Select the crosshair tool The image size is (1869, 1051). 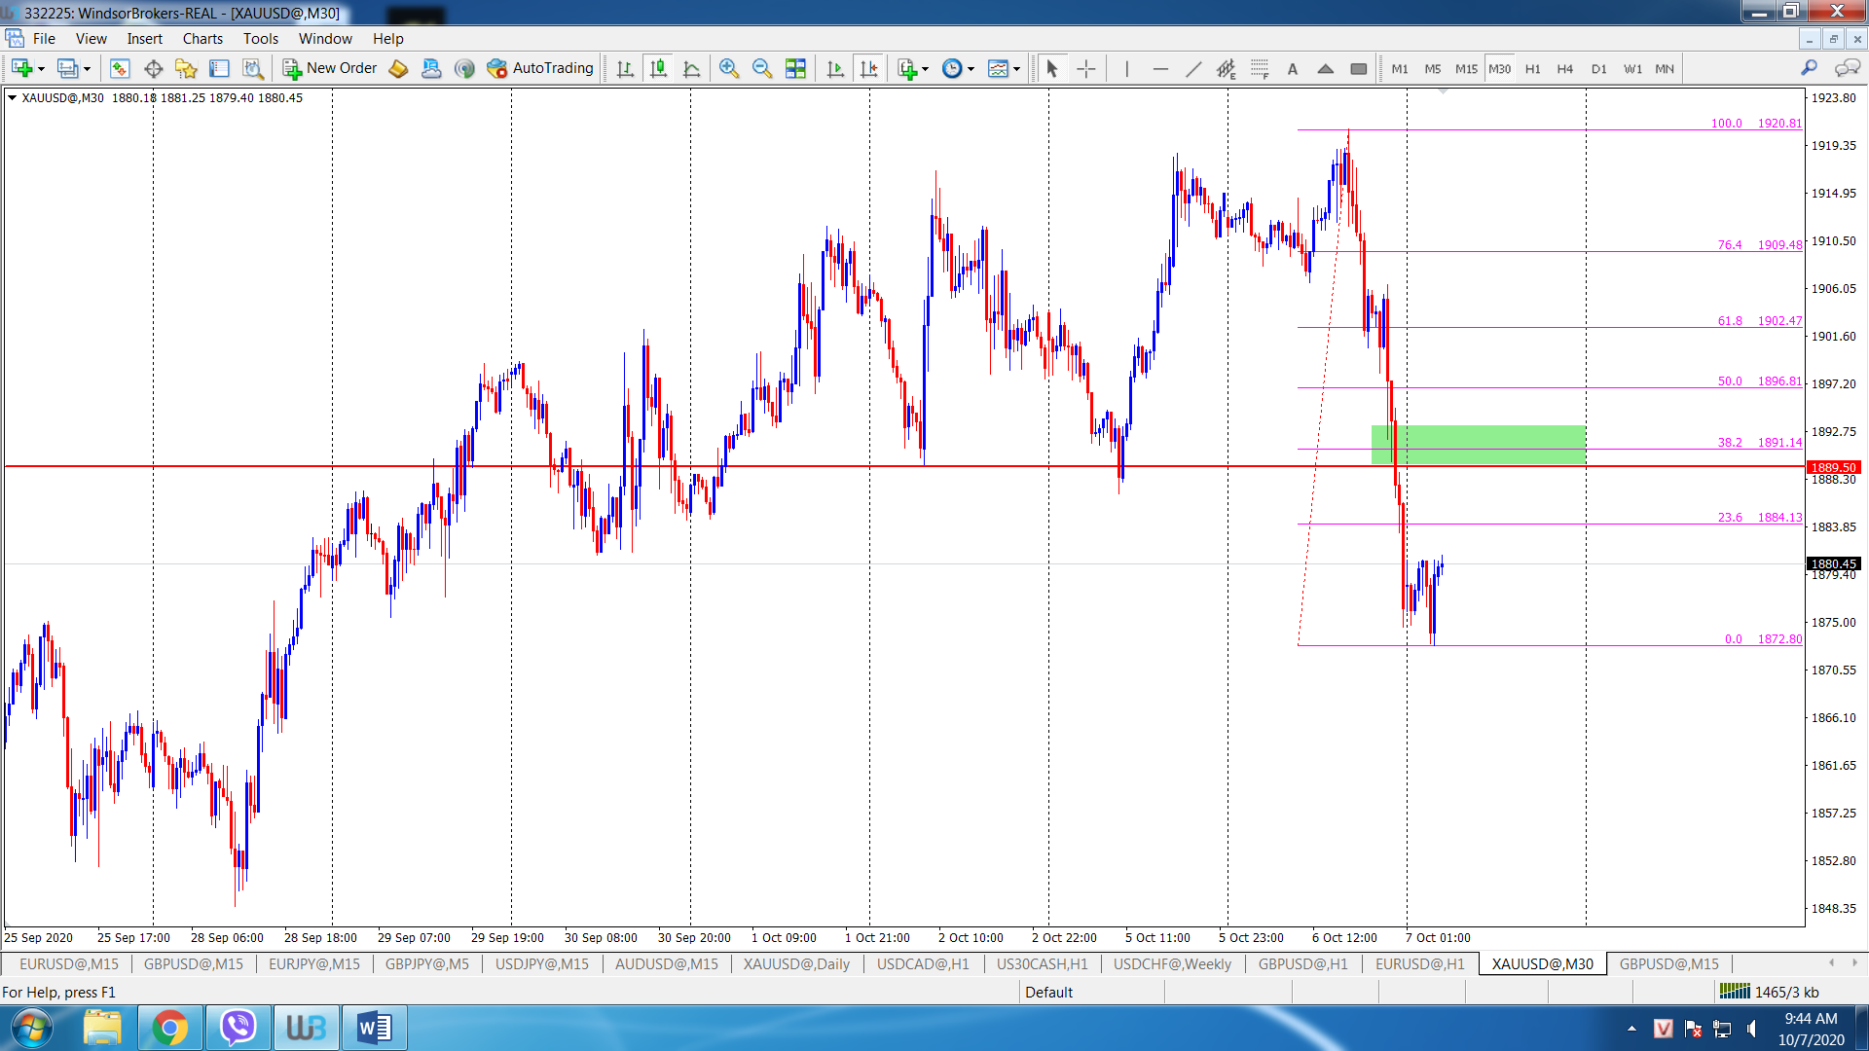1086,68
